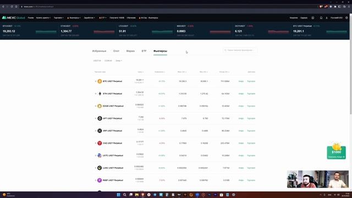Click the LUNC USDT Perpetual coin icon
This screenshot has width=352, height=198.
pos(100,168)
